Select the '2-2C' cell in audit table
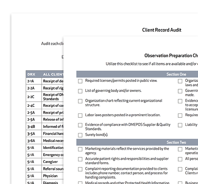The width and height of the screenshot is (198, 184). click(x=34, y=97)
